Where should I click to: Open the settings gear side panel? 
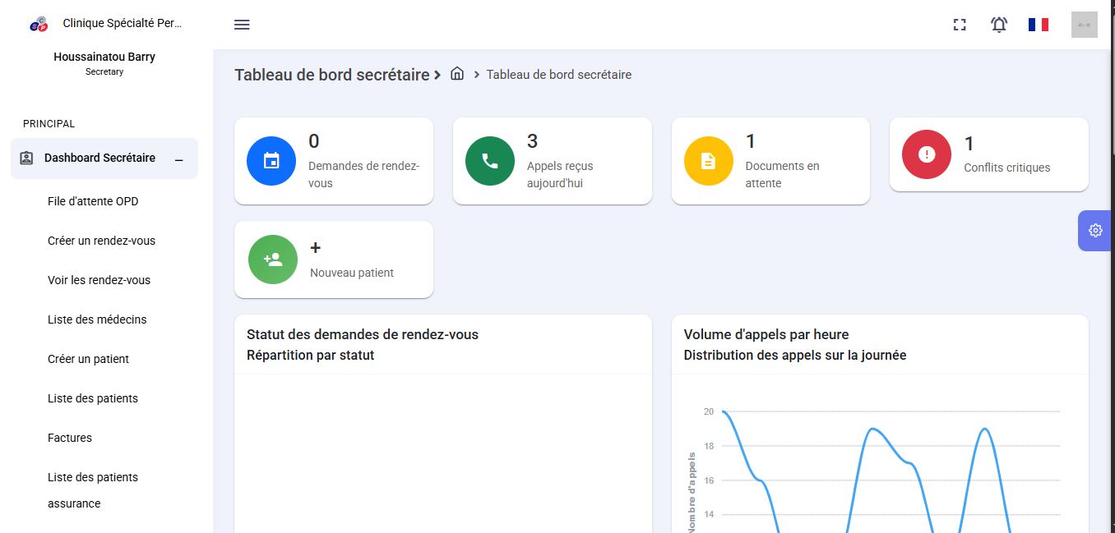[x=1095, y=231]
